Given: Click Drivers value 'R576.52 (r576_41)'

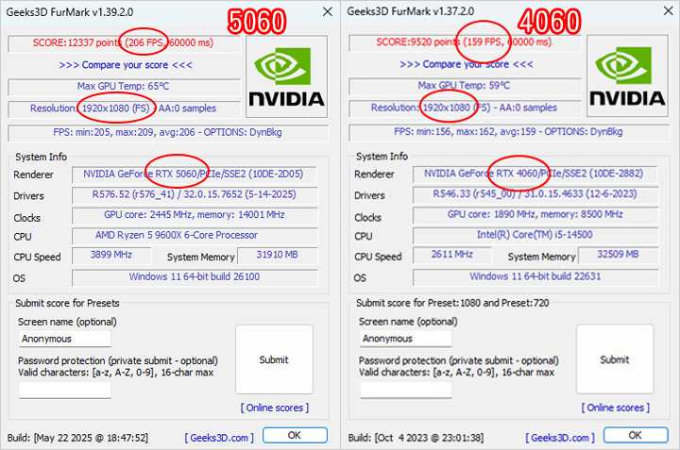Looking at the screenshot, I should pos(195,194).
